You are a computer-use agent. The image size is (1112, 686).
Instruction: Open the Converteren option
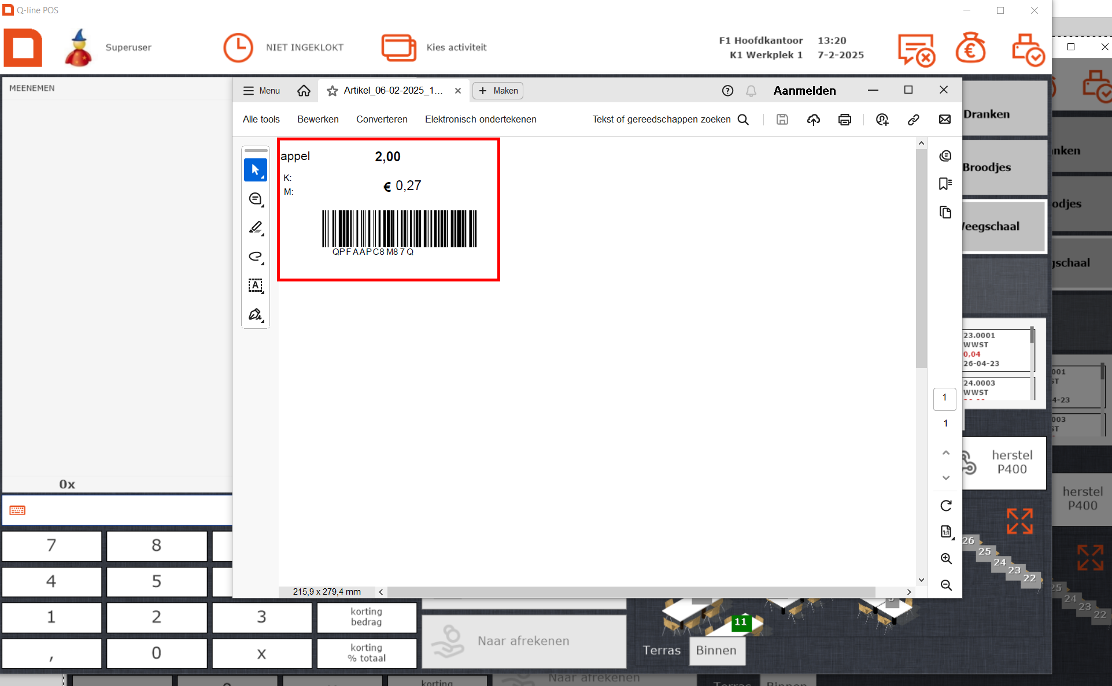[382, 120]
